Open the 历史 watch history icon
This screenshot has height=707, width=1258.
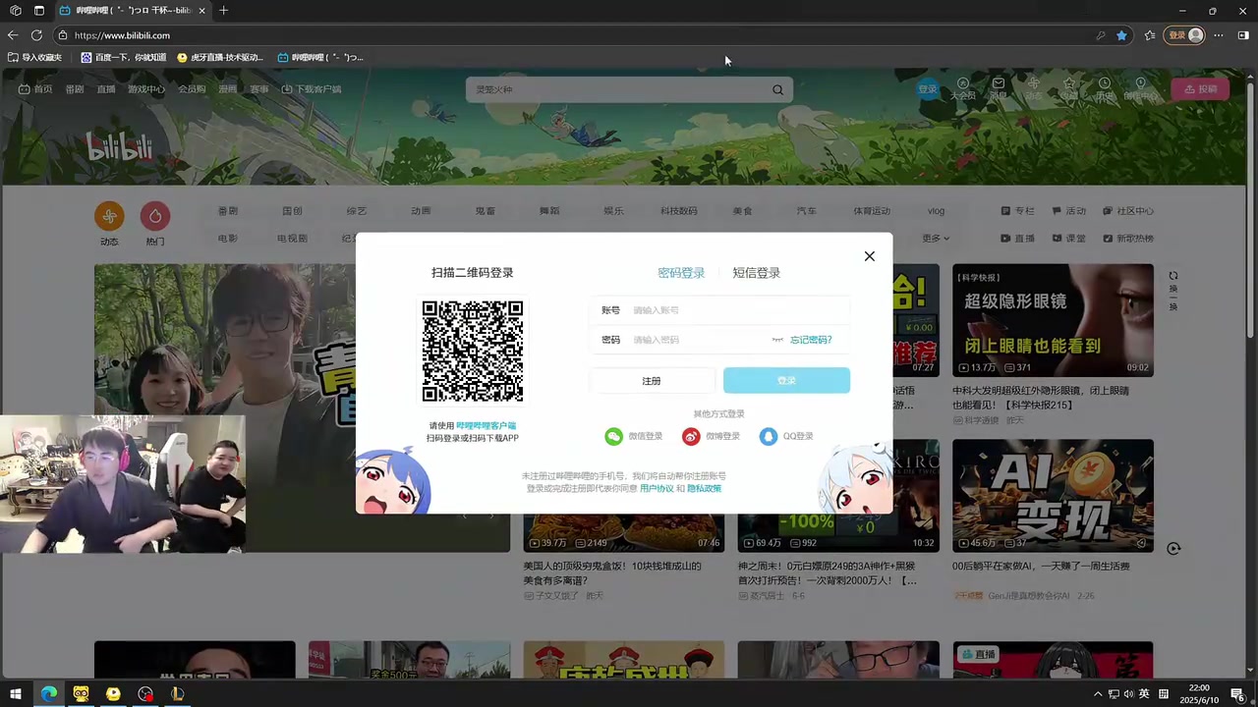pos(1105,86)
